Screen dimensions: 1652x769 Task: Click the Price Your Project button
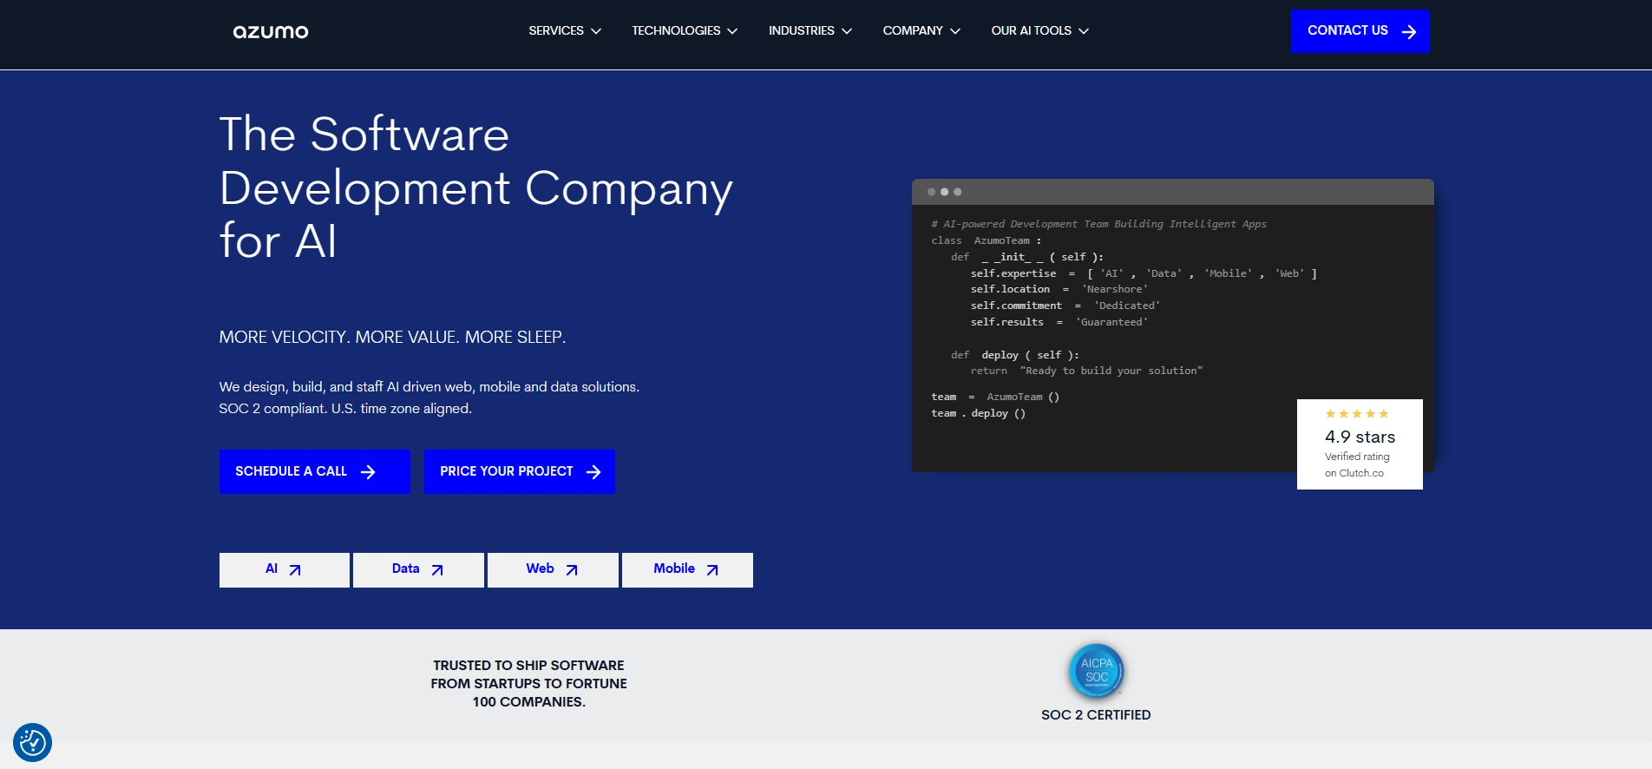coord(520,471)
